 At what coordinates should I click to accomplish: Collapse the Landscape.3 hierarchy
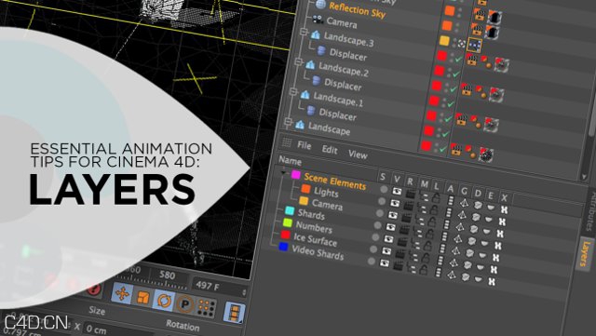tap(304, 32)
